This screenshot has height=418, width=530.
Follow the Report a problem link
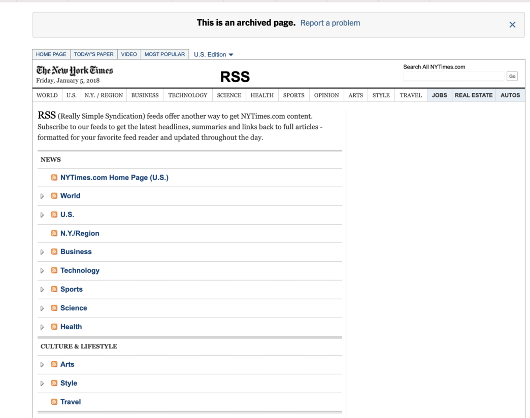(330, 23)
